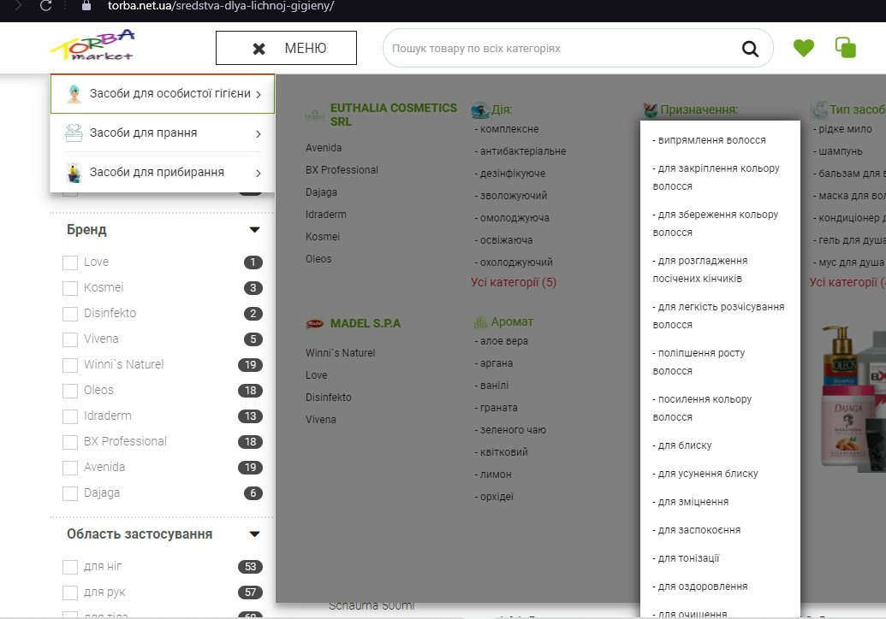Select поліпшення росту волосся option
The width and height of the screenshot is (886, 619).
pos(699,362)
